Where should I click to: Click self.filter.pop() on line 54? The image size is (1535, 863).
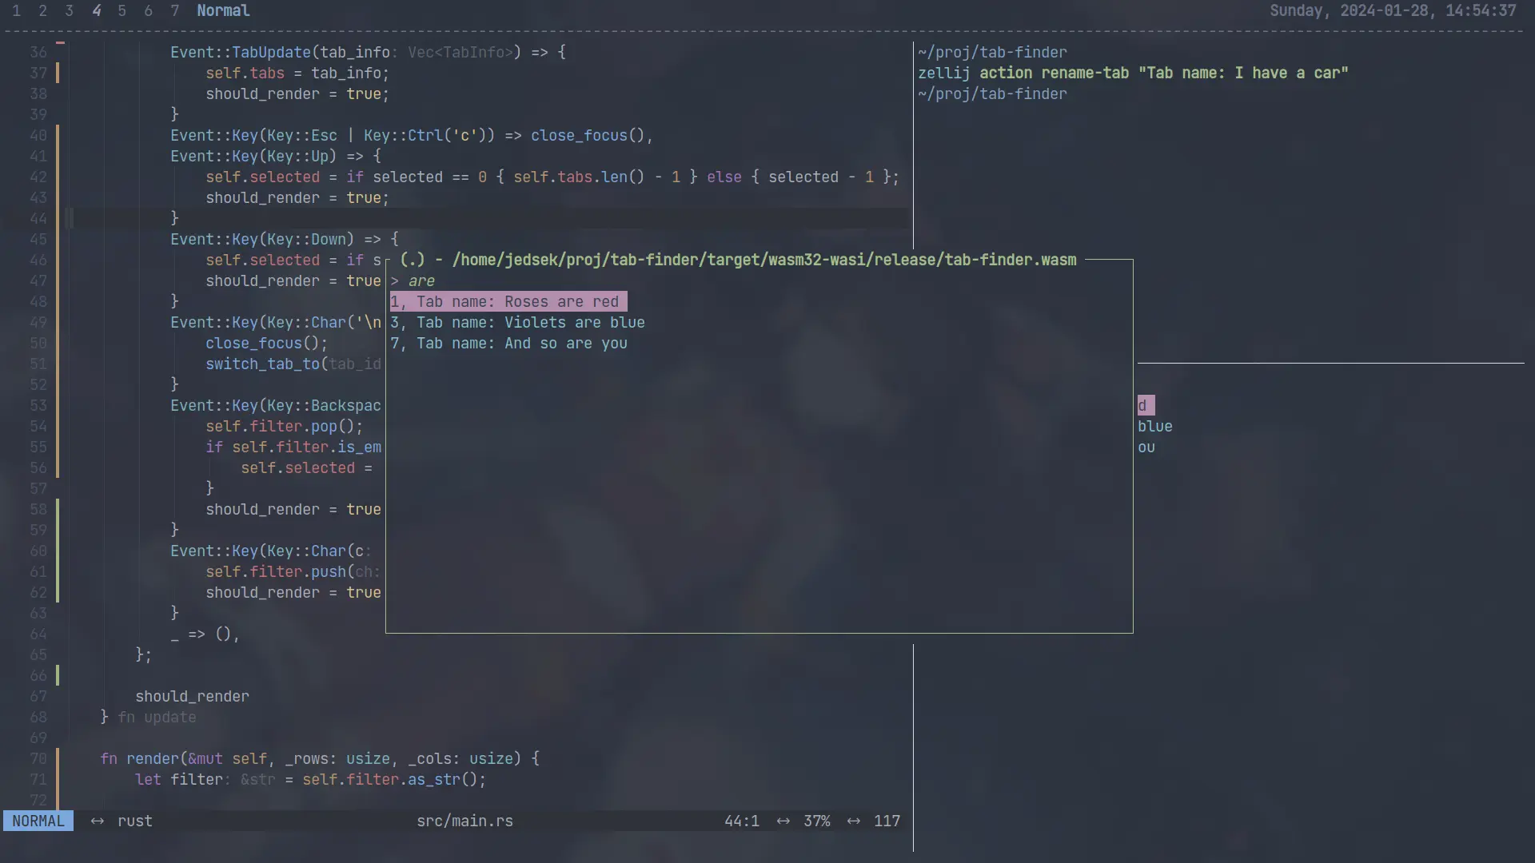point(284,427)
